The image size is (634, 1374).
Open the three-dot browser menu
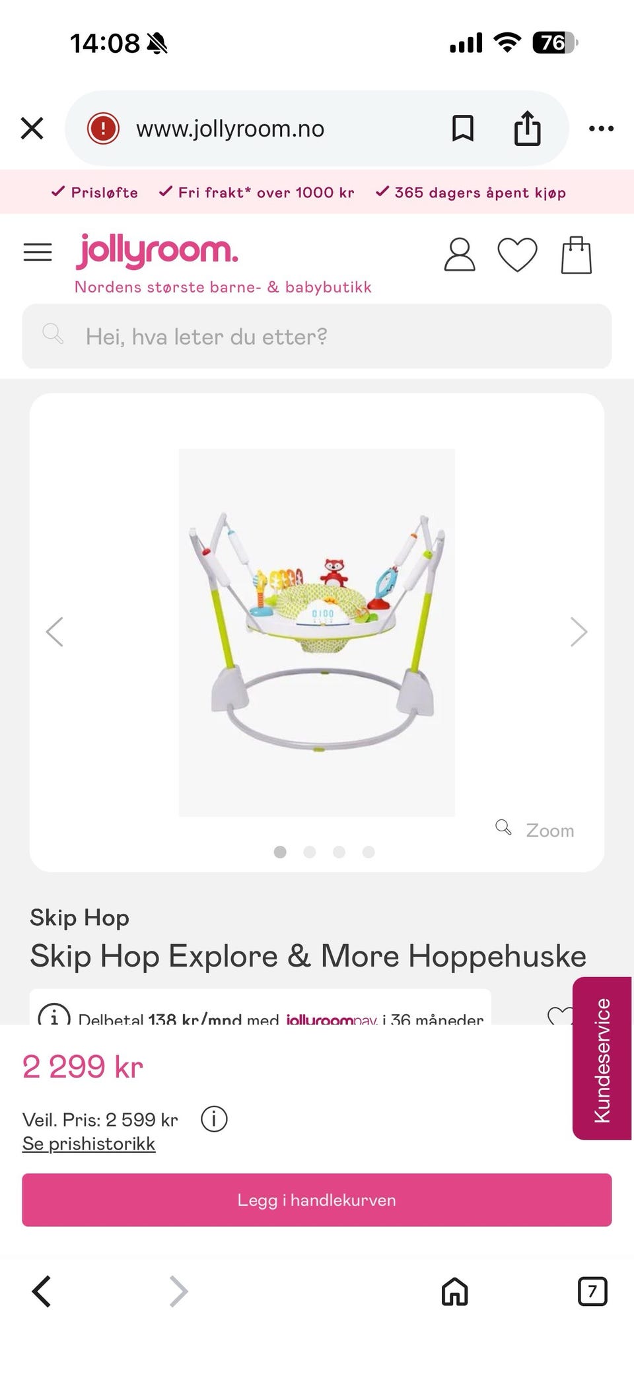coord(601,128)
